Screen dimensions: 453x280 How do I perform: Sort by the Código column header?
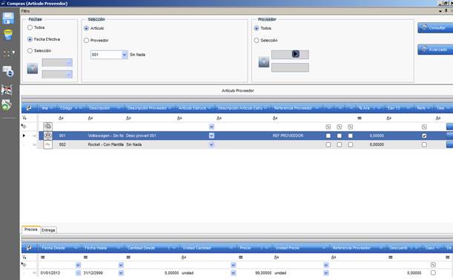pos(70,108)
